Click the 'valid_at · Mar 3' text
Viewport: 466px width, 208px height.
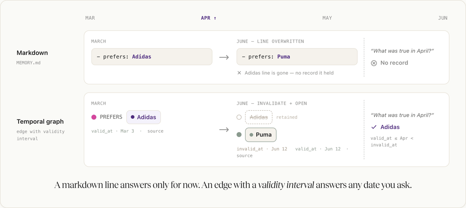tap(113, 131)
